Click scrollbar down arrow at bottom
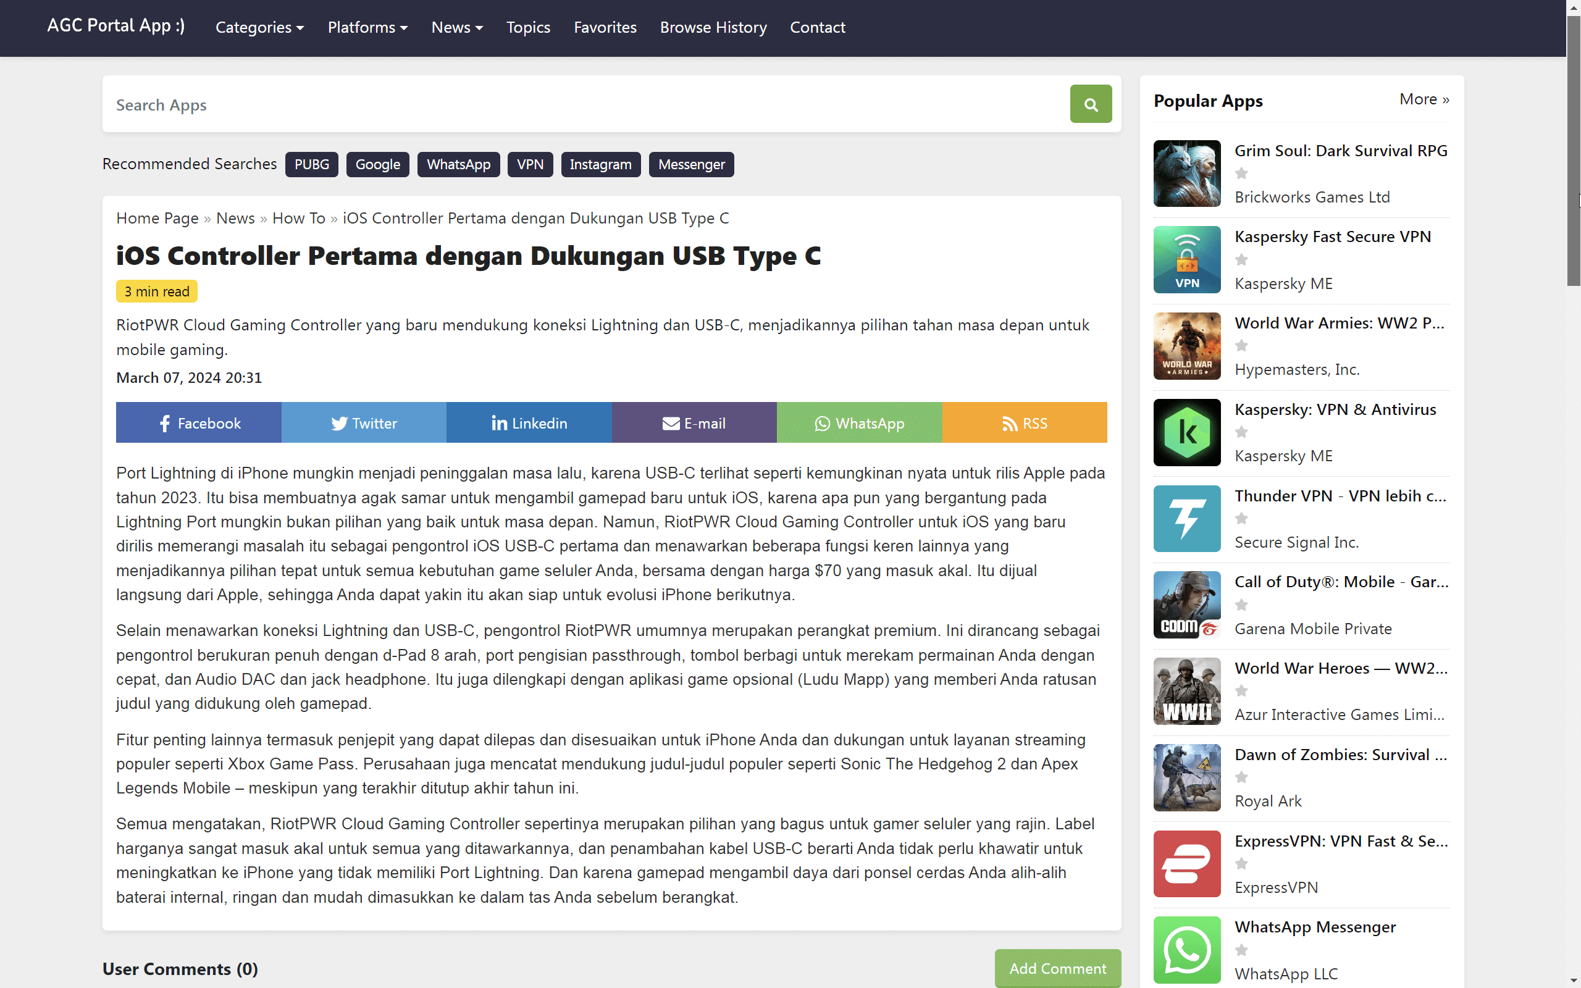The width and height of the screenshot is (1581, 988). [1573, 981]
